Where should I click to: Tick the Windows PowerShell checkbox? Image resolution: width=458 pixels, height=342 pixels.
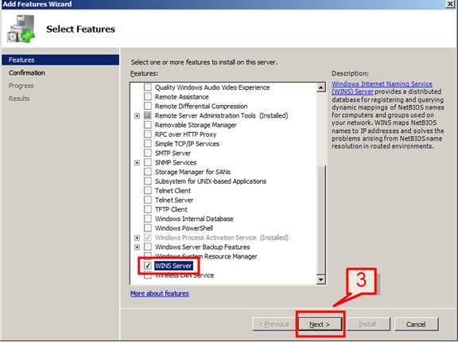[148, 227]
